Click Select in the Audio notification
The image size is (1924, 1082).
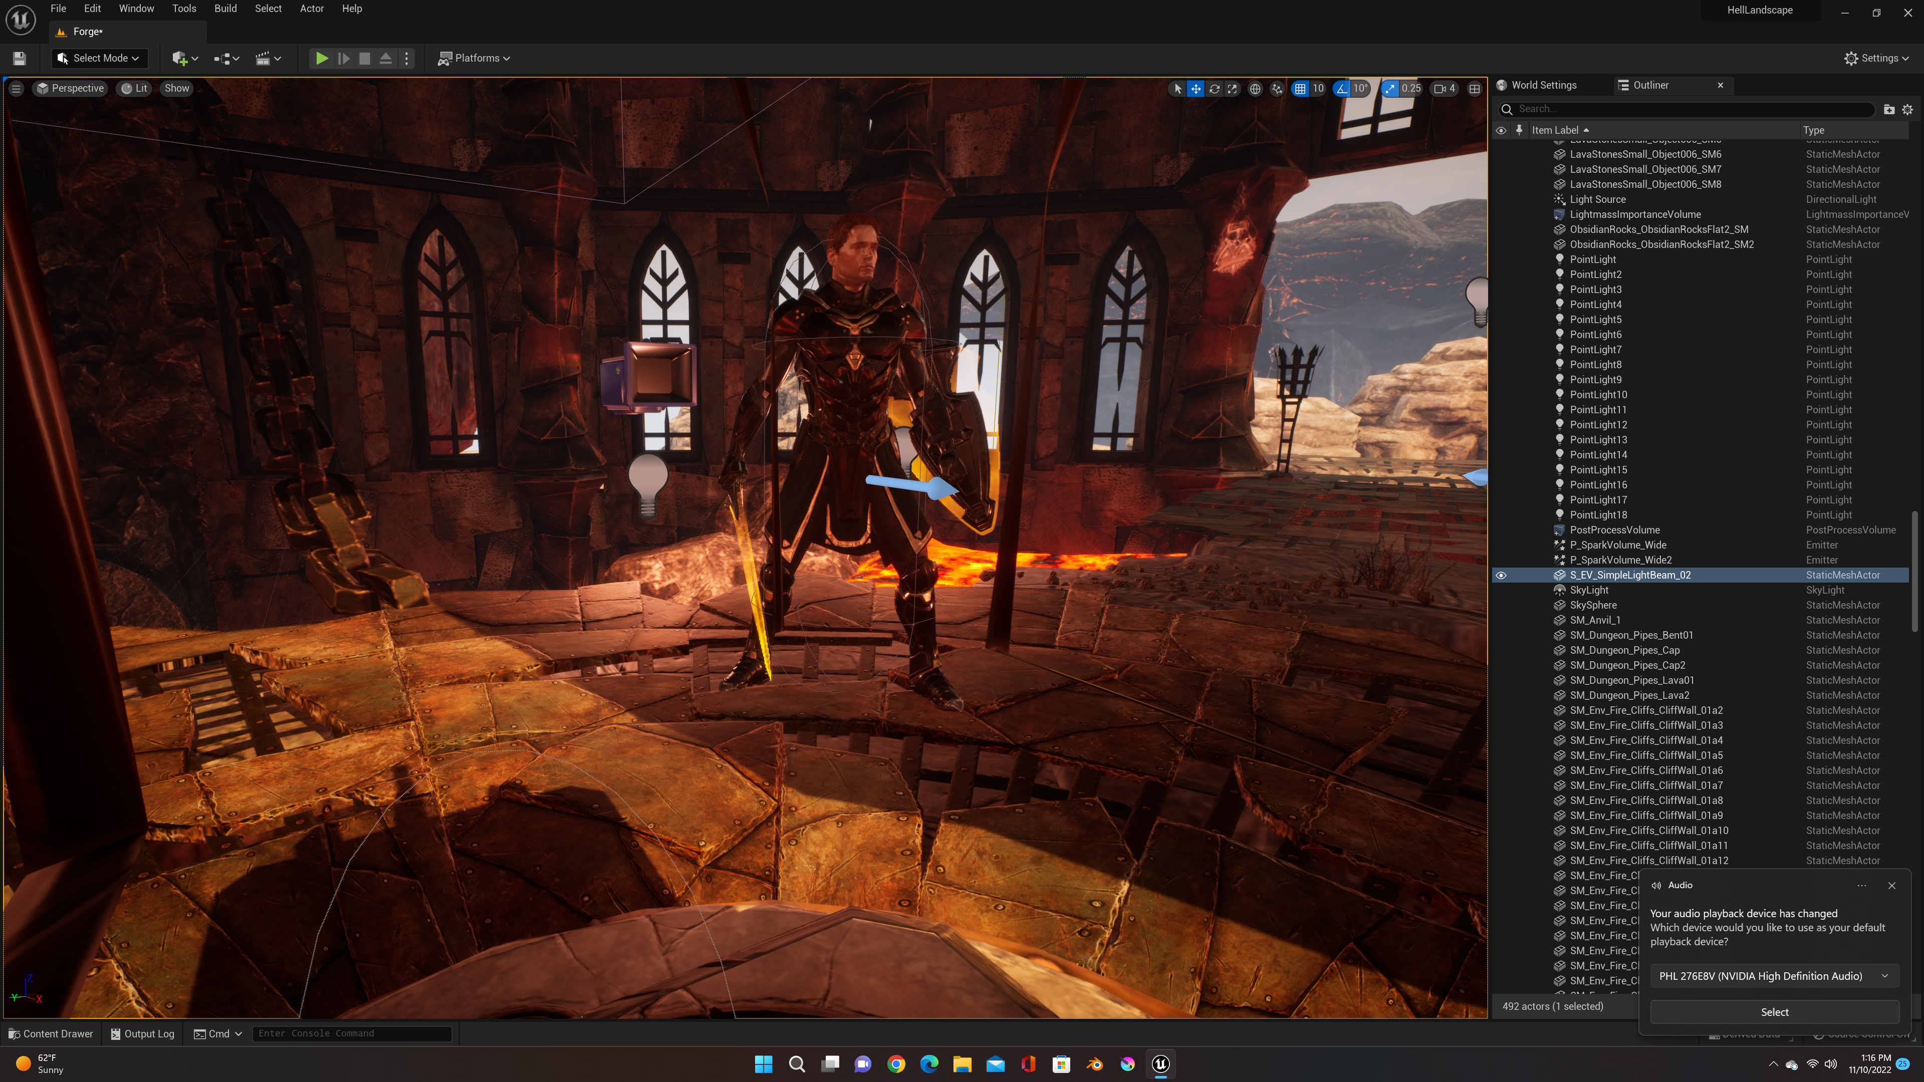coord(1775,1012)
